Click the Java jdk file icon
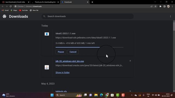Screen dimensions: 175x98 click(x=47, y=67)
